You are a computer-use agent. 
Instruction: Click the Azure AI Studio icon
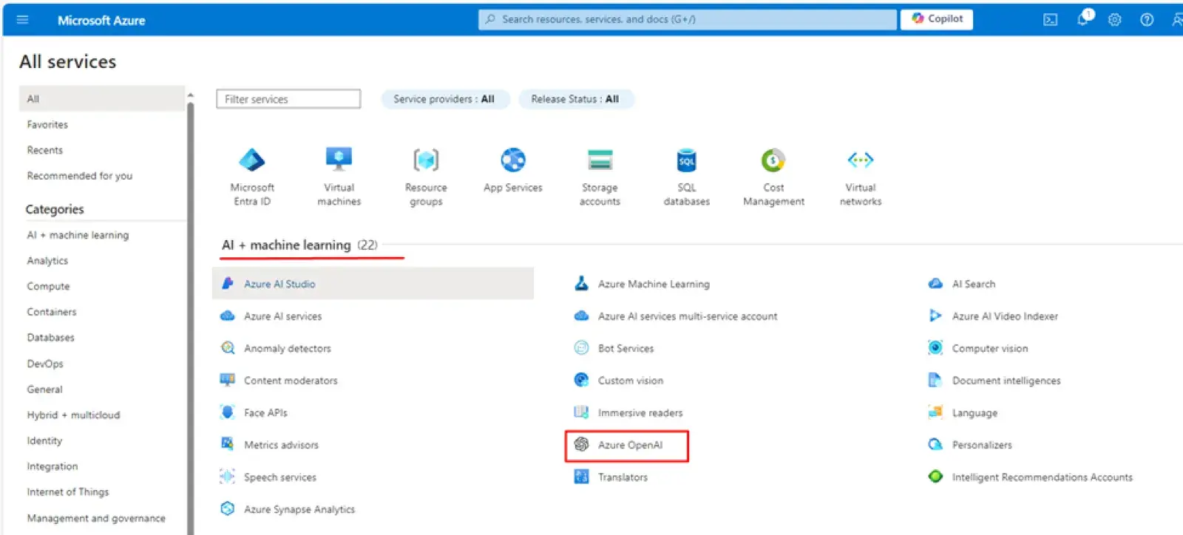click(x=228, y=284)
